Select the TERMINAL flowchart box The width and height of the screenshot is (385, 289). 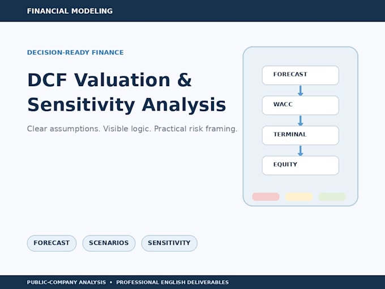click(x=300, y=135)
